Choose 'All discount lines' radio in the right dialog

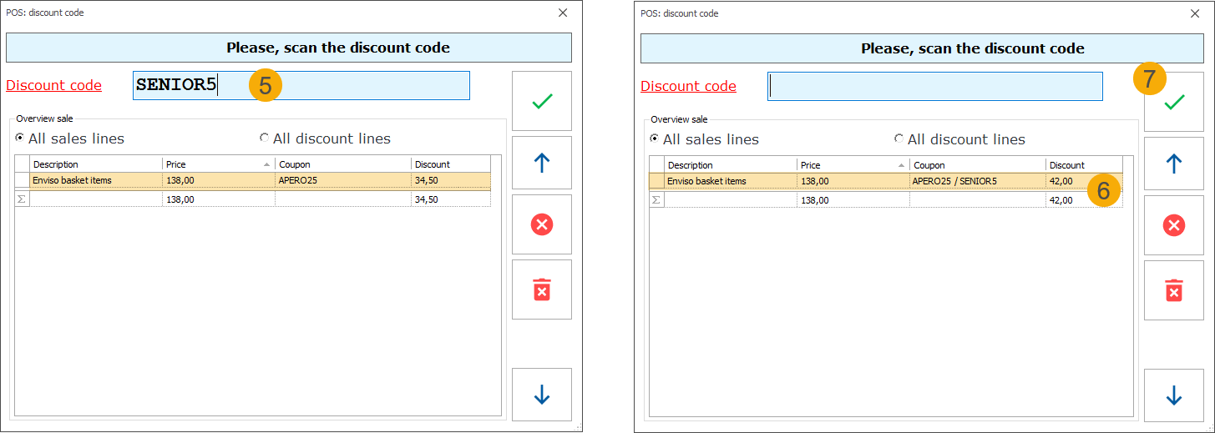tap(899, 138)
